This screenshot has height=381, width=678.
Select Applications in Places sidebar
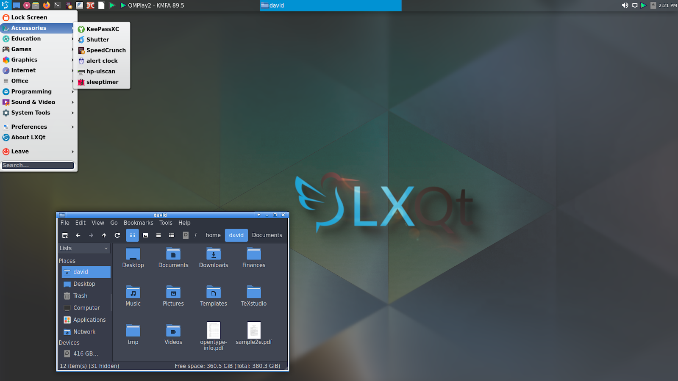pos(86,320)
